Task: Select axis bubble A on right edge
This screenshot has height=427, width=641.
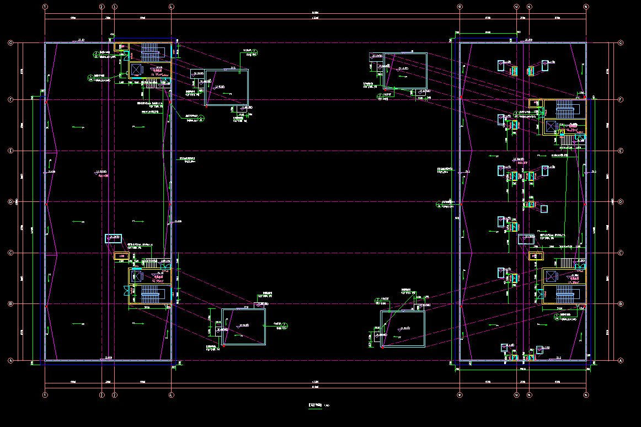Action: (x=621, y=361)
